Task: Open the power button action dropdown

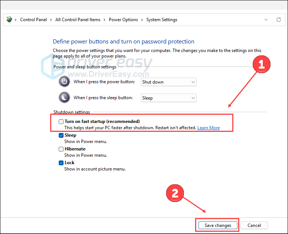Action: 168,82
